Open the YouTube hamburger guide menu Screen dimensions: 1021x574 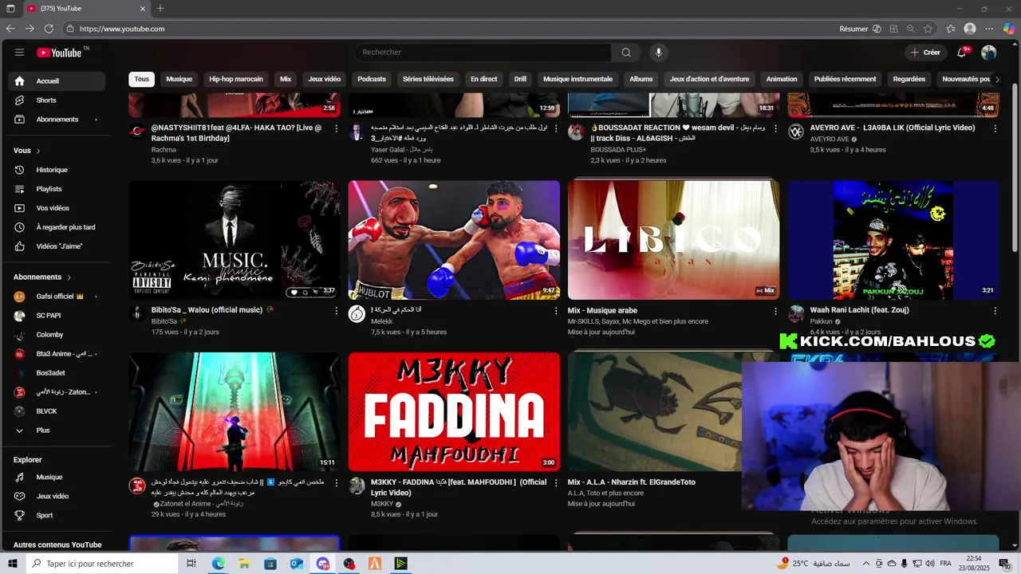tap(19, 53)
